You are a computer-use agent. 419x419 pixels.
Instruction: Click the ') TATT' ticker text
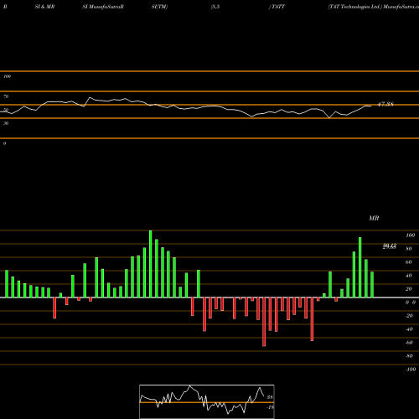[277, 7]
